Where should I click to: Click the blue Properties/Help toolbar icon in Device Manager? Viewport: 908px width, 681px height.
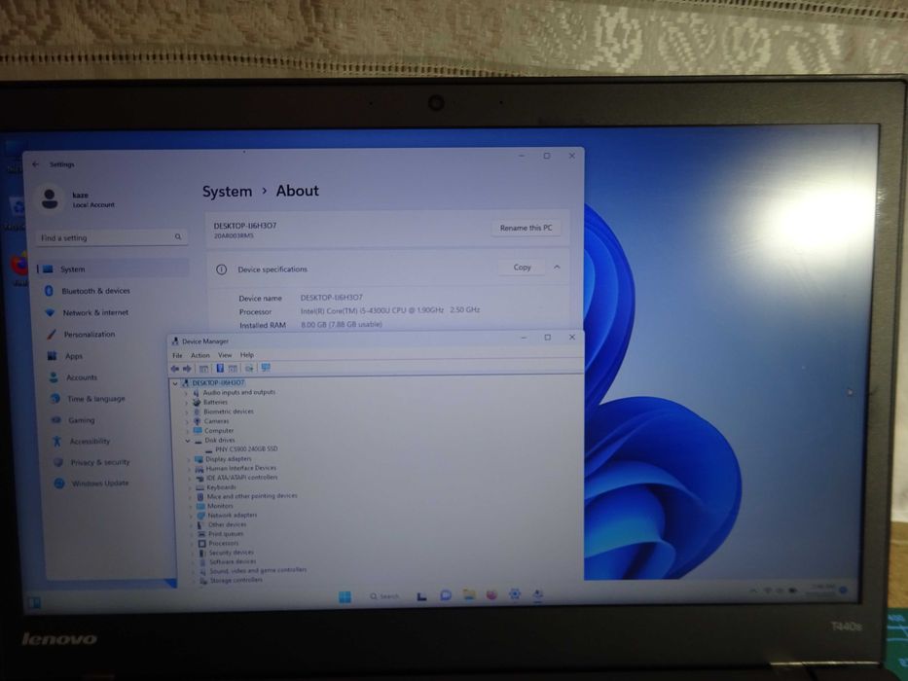(x=220, y=369)
